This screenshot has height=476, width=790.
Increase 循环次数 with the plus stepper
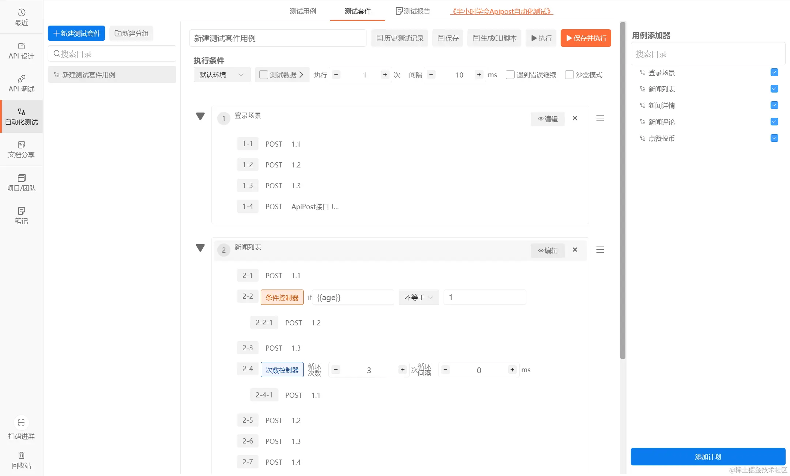tap(402, 370)
